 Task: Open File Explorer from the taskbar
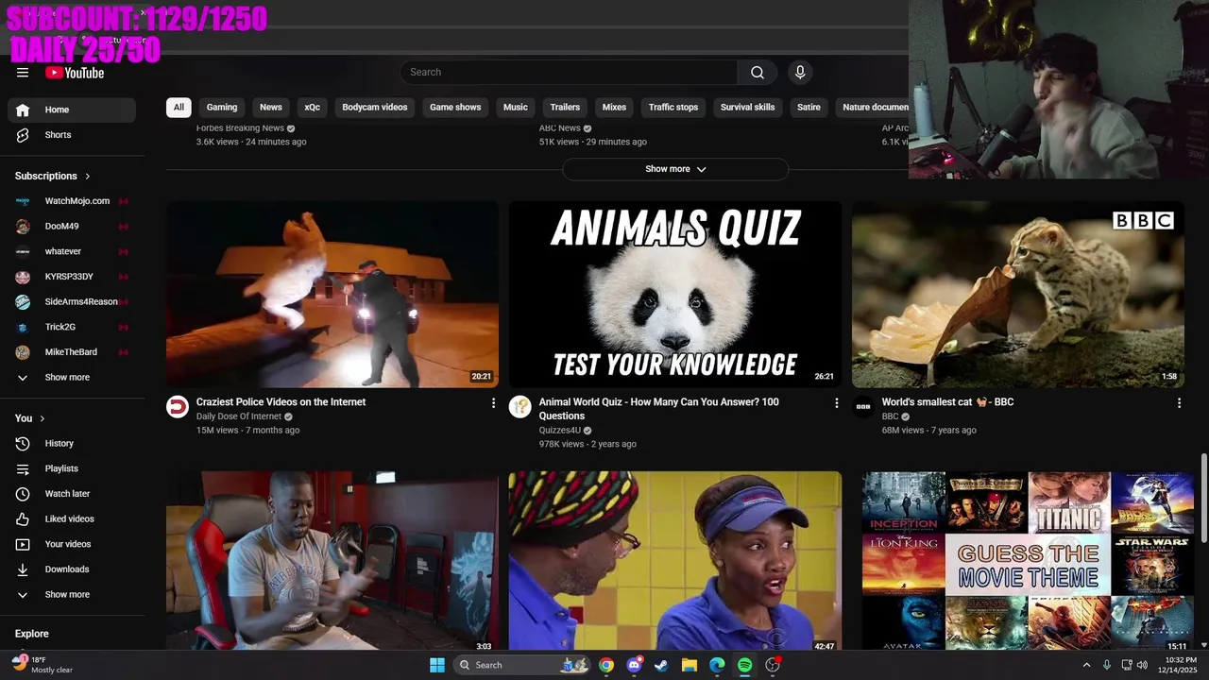point(689,665)
